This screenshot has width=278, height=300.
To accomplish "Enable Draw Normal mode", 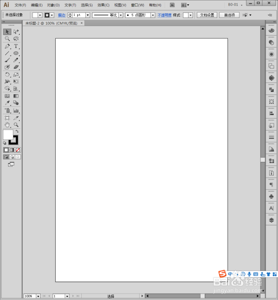I will coord(6,157).
